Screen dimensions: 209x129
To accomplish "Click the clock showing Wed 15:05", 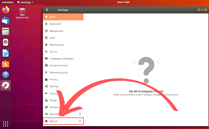I will [x=124, y=2].
